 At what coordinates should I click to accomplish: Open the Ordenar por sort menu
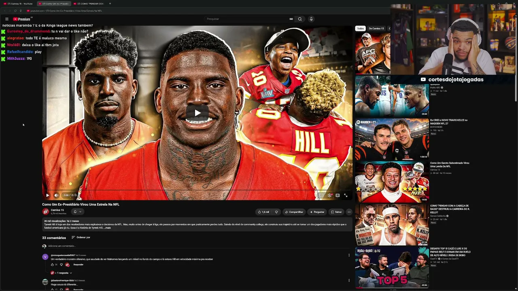[81, 238]
